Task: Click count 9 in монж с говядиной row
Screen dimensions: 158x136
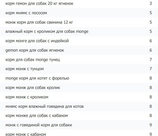Action: [151, 125]
